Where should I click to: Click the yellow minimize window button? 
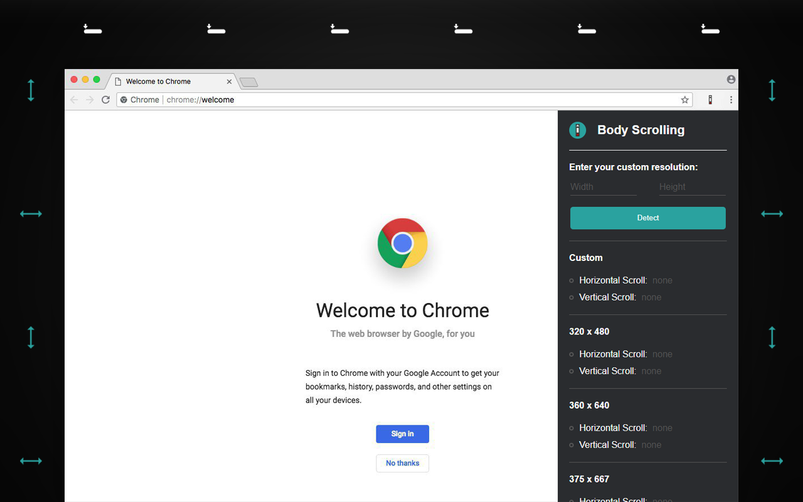85,80
